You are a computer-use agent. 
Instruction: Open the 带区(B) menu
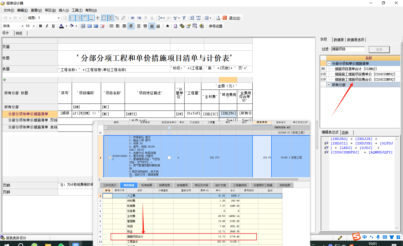(x=50, y=10)
